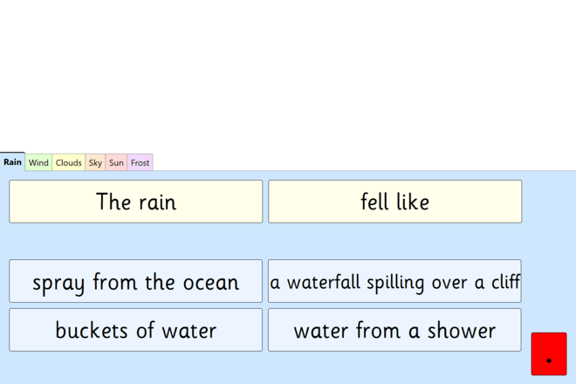Screen dimensions: 576x384
Task: Choose 'spray from the ocean' phrase
Action: 135,282
